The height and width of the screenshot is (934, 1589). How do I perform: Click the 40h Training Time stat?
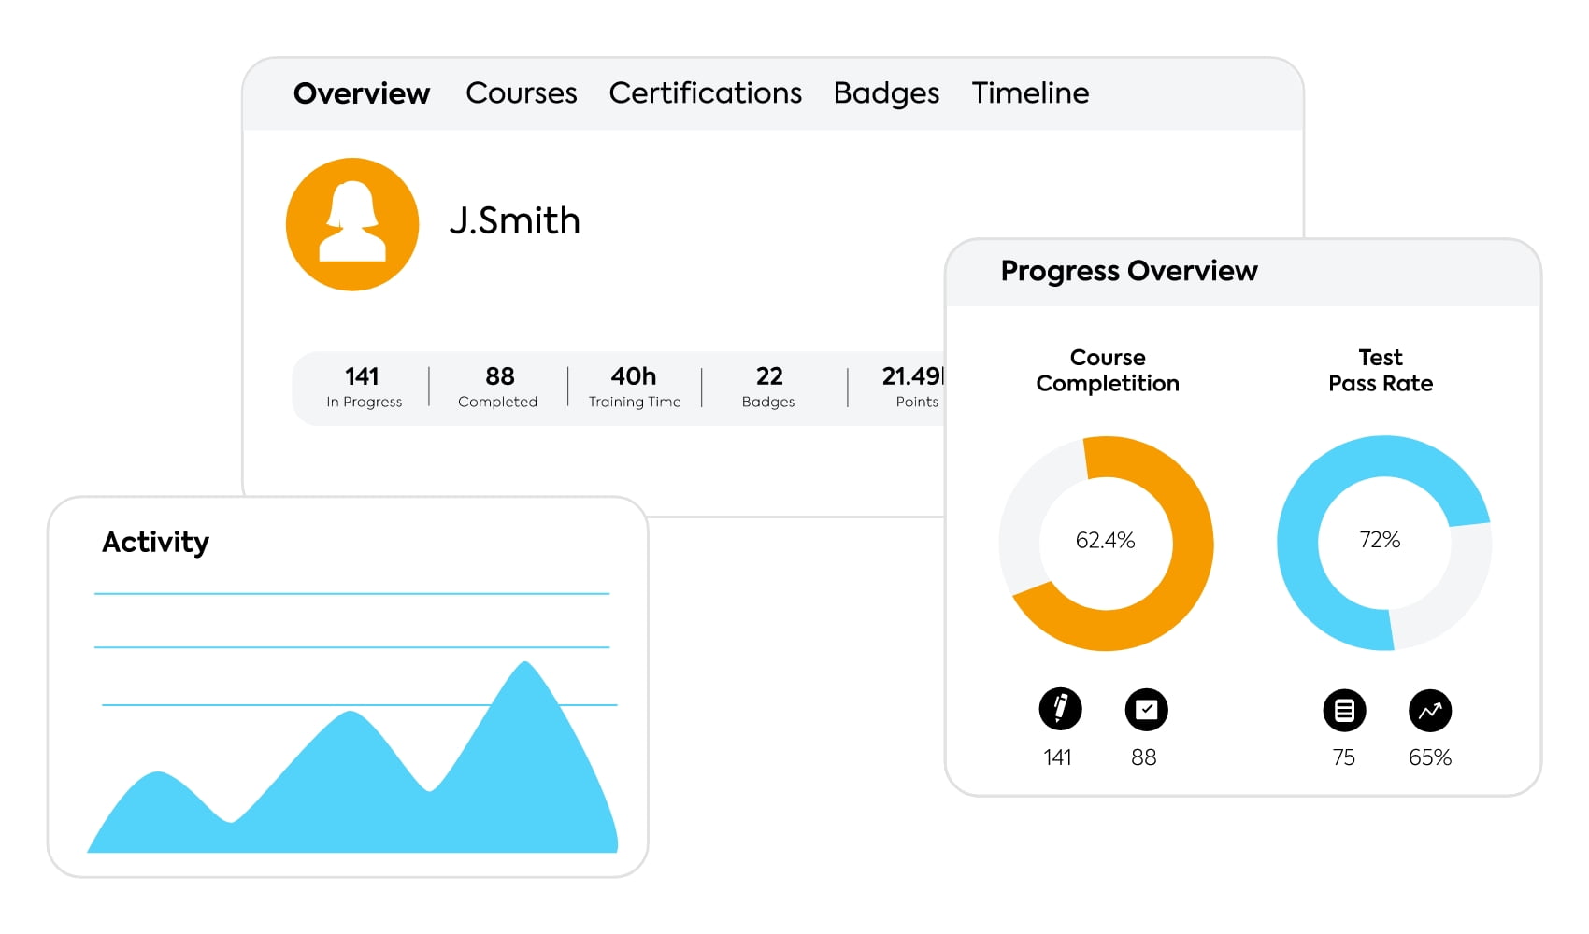635,388
